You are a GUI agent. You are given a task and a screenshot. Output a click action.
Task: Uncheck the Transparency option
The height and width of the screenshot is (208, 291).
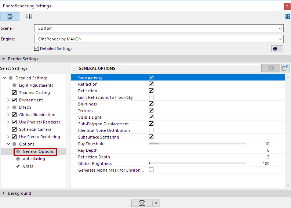151,77
